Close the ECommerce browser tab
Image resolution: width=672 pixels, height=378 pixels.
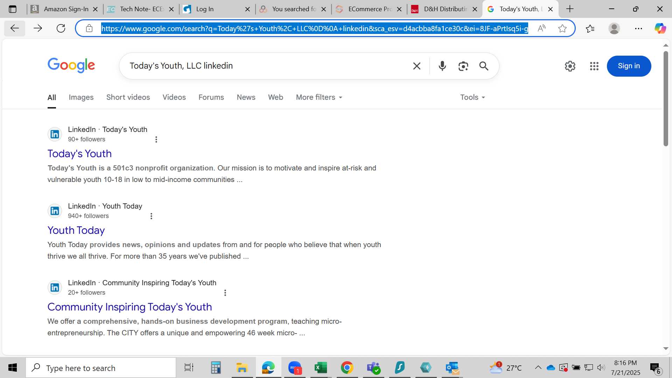click(399, 9)
